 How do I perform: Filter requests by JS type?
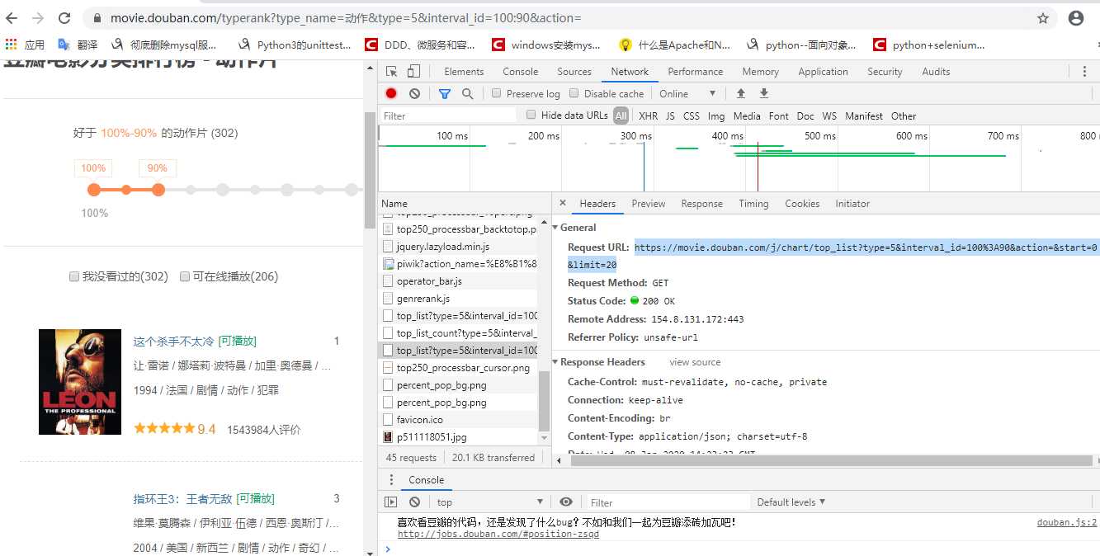[x=670, y=115]
